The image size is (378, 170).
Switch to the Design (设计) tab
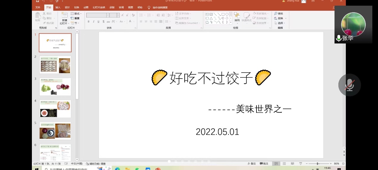(67, 7)
